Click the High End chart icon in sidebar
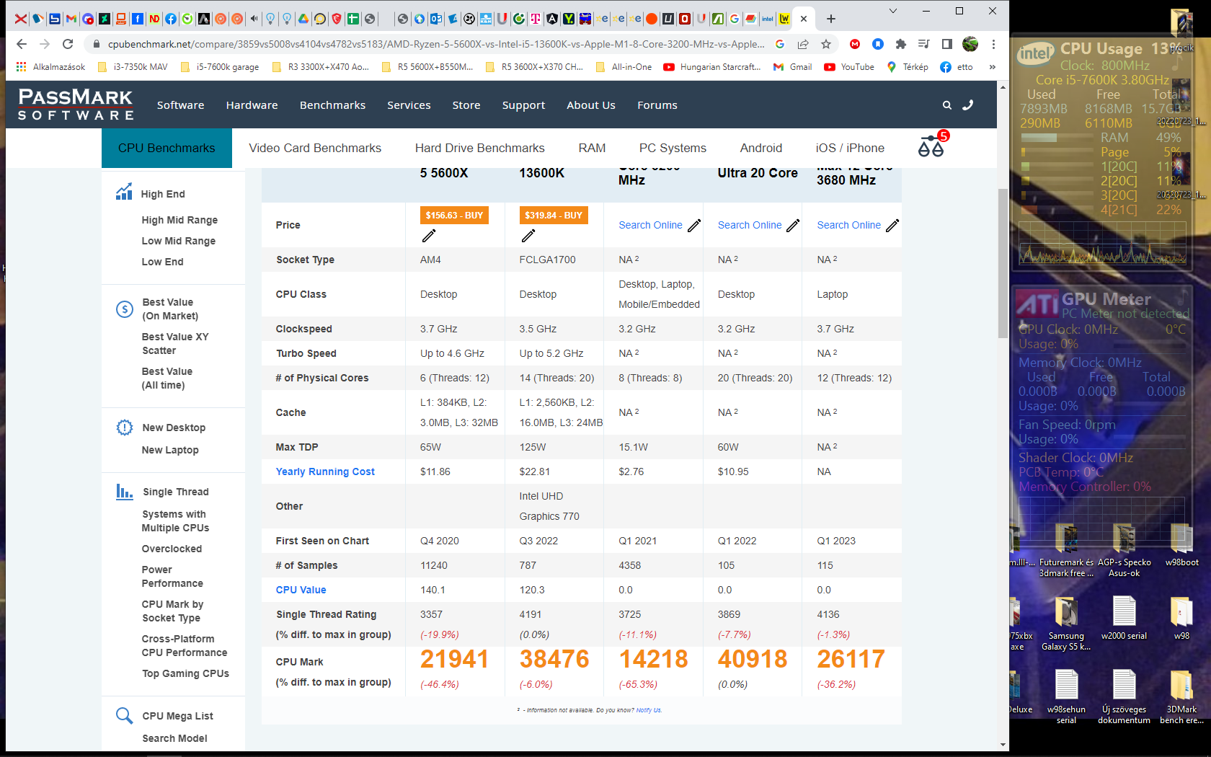This screenshot has width=1211, height=757. pyautogui.click(x=124, y=192)
